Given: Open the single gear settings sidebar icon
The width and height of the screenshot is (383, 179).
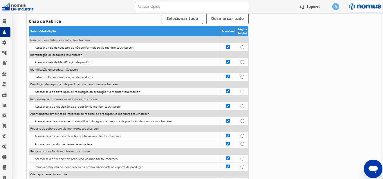Looking at the screenshot, I should coord(4,43).
